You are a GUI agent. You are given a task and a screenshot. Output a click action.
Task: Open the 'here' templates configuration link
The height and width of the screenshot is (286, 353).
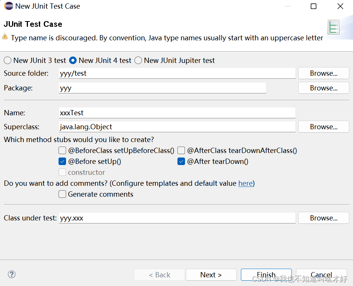(245, 184)
